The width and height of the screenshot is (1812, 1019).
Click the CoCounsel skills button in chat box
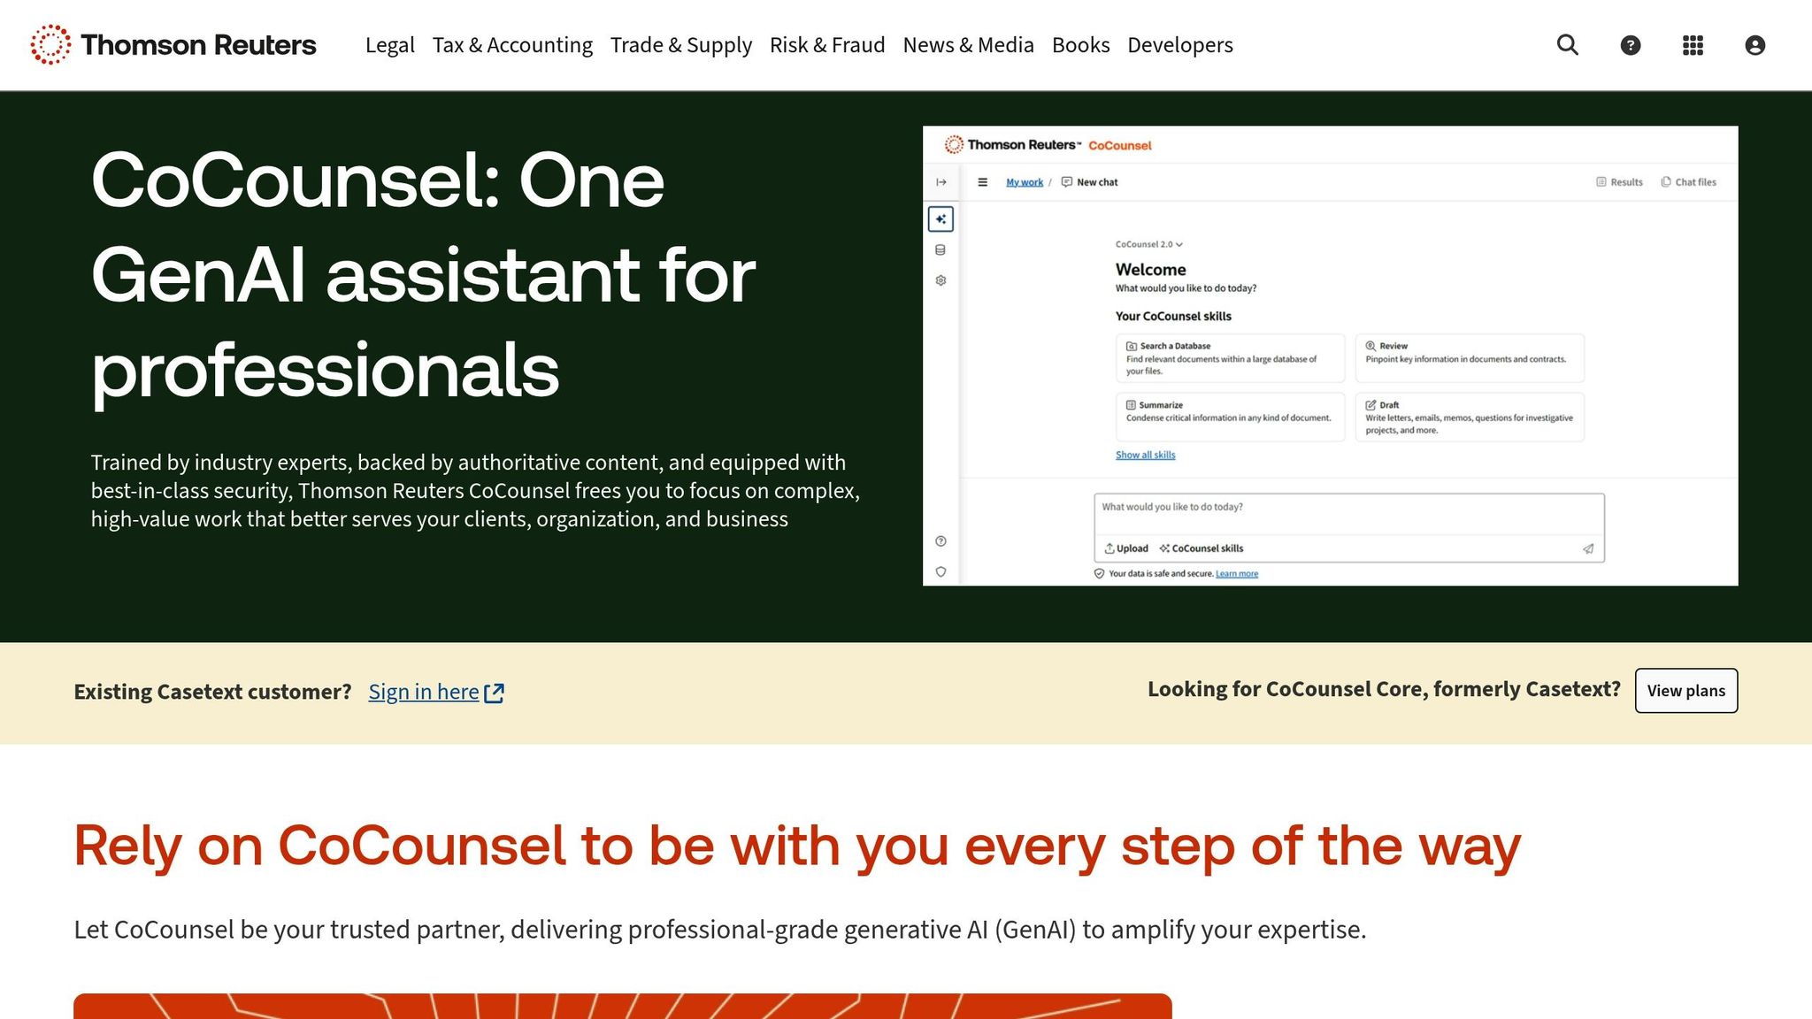pos(1202,548)
